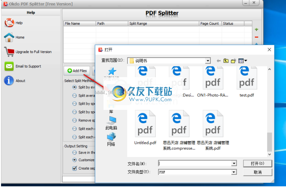Click the file list scroll down arrow

[270, 155]
